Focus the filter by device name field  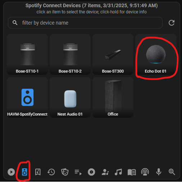(85, 23)
